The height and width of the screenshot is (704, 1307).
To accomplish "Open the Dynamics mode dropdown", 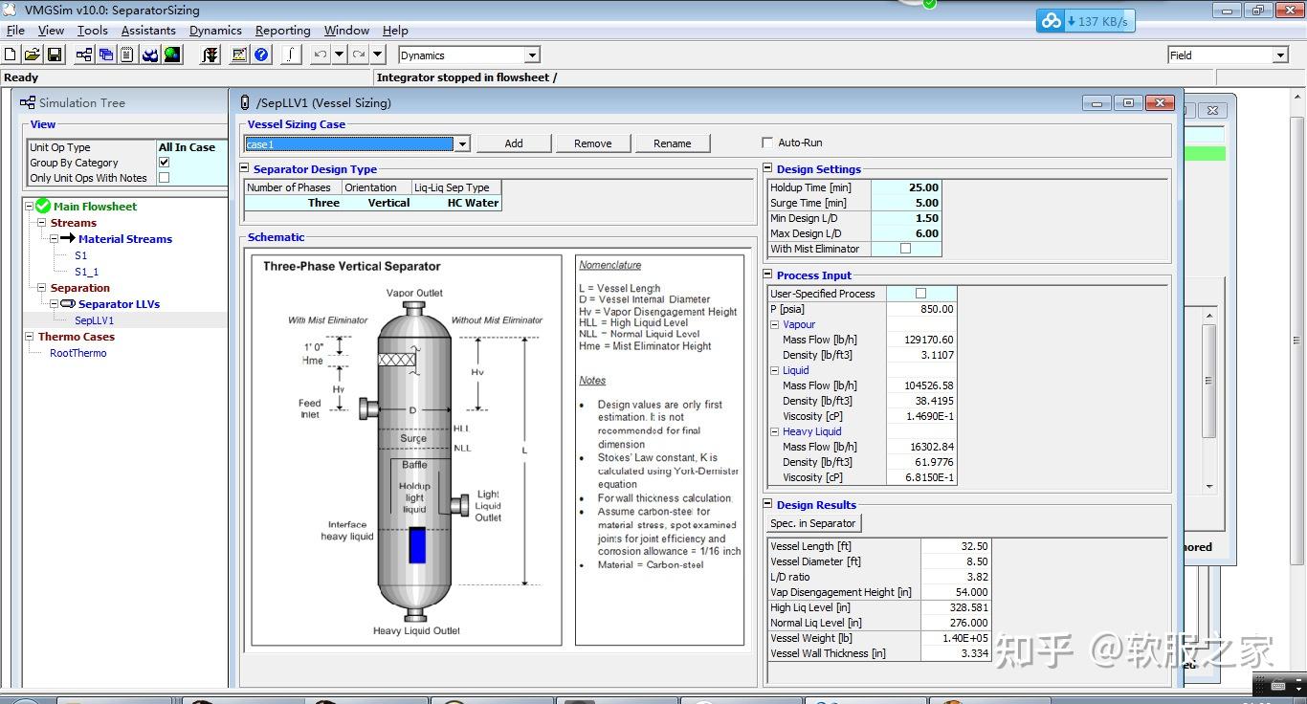I will pos(533,55).
